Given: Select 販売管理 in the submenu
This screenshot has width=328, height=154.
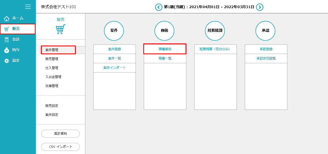Looking at the screenshot, I should [x=52, y=59].
